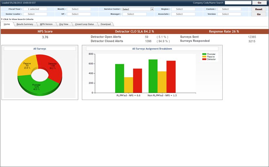Go to the Org View tab
Image resolution: width=269 pixels, height=167 pixels.
(x=64, y=24)
